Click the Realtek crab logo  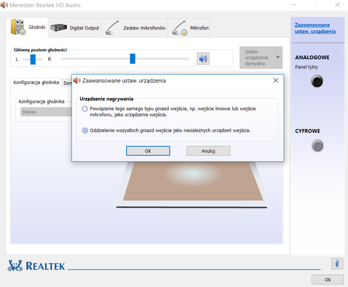[x=15, y=266]
